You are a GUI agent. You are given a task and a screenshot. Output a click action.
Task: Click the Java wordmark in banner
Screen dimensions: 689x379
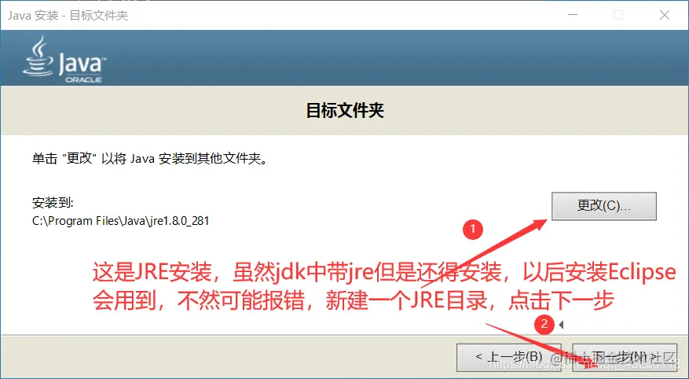82,63
